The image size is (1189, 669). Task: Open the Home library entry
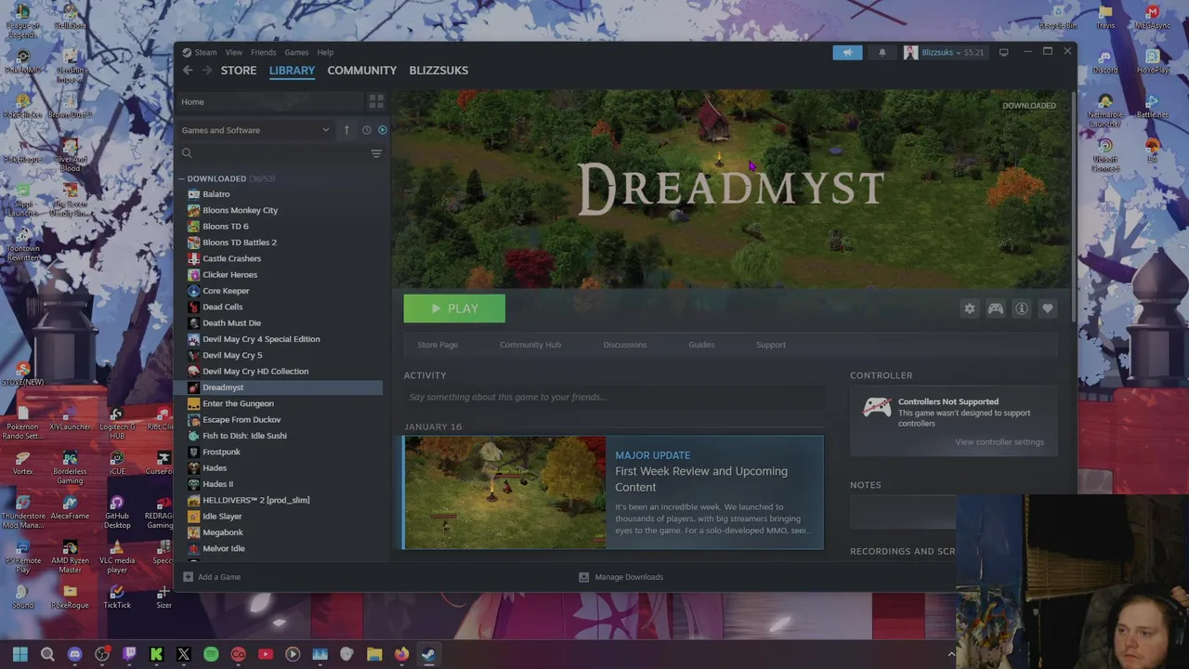click(270, 101)
